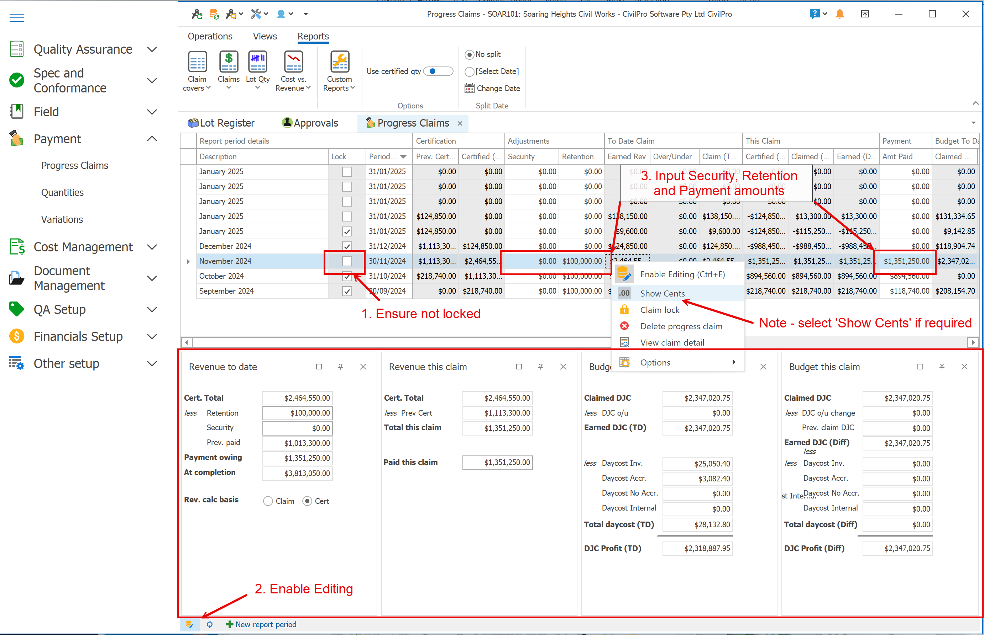Switch to the Operations ribbon tab

tap(210, 37)
